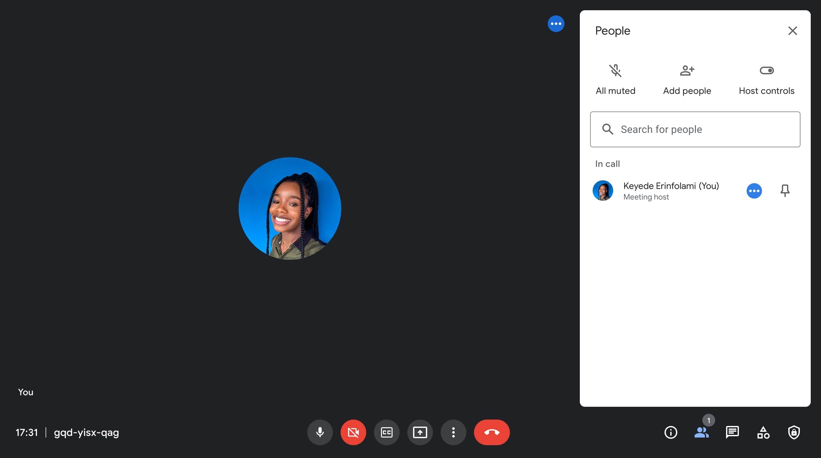Open the top overflow menu on video tile
The image size is (821, 458).
[x=556, y=23]
